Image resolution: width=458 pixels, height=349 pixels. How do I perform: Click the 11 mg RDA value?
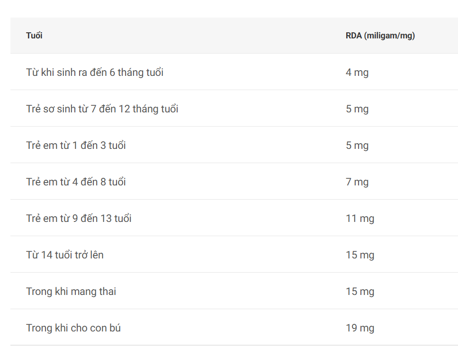point(359,219)
